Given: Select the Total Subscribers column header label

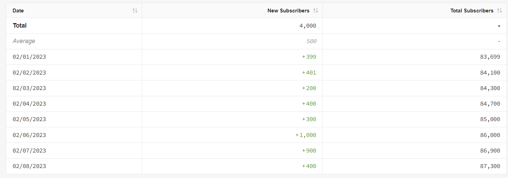Looking at the screenshot, I should point(472,11).
